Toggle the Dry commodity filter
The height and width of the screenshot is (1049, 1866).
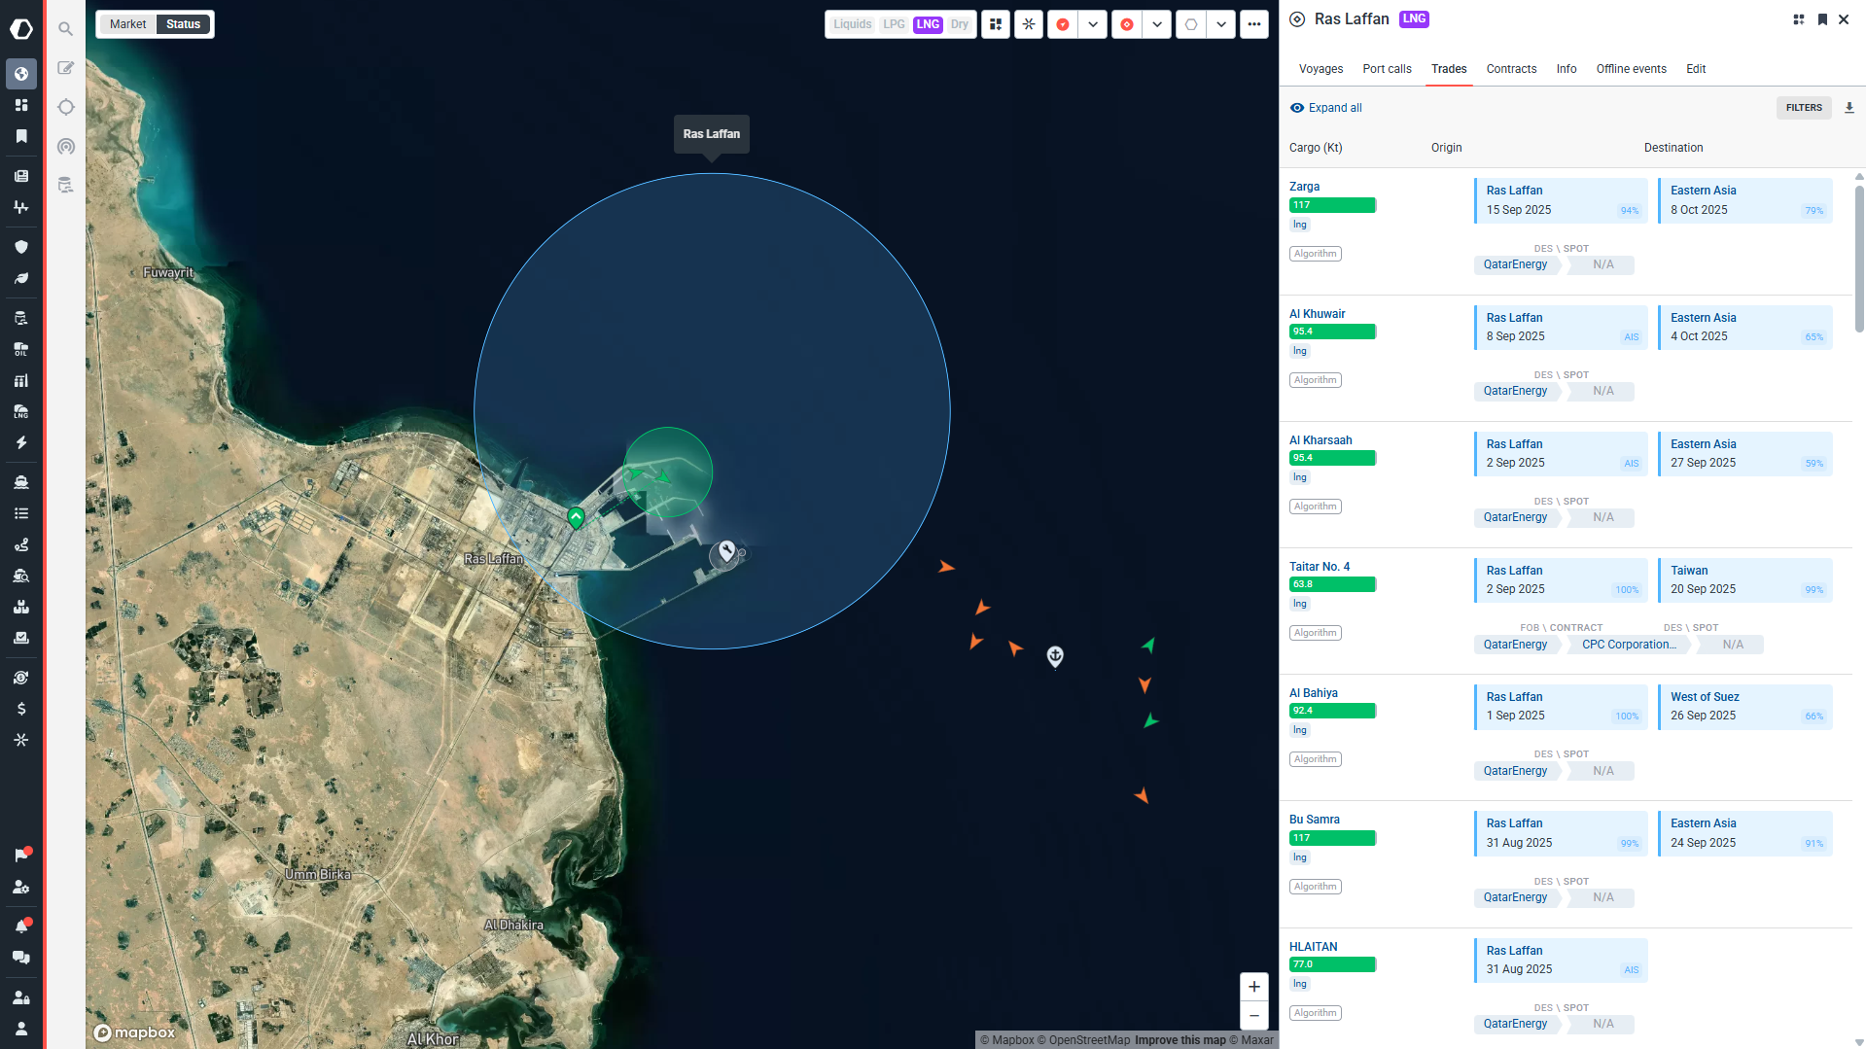(960, 24)
